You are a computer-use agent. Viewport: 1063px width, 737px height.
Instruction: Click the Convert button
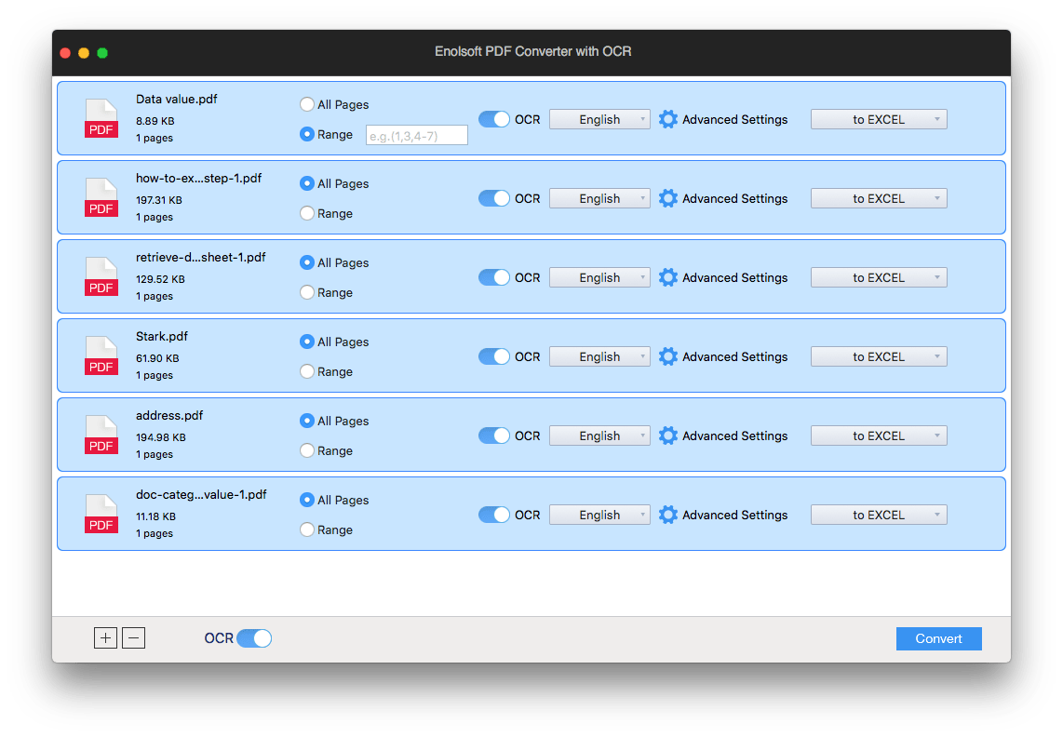tap(938, 638)
